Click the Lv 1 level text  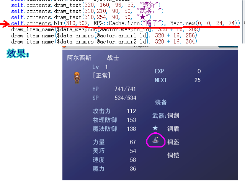[x=100, y=67]
